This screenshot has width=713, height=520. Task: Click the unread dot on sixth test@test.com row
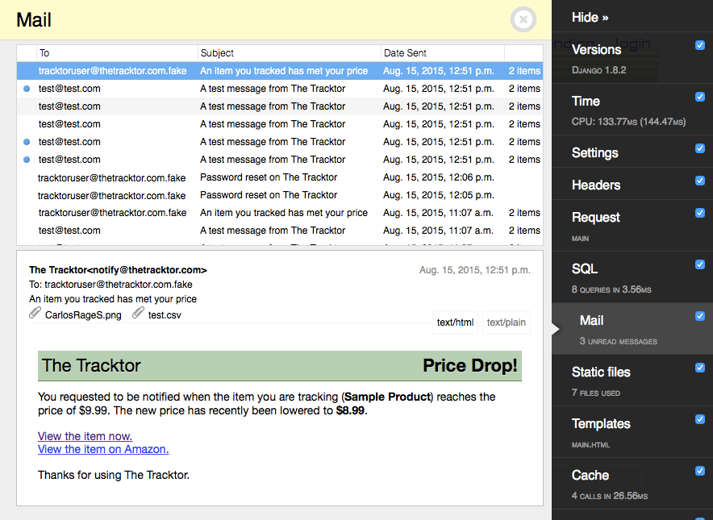click(x=27, y=160)
